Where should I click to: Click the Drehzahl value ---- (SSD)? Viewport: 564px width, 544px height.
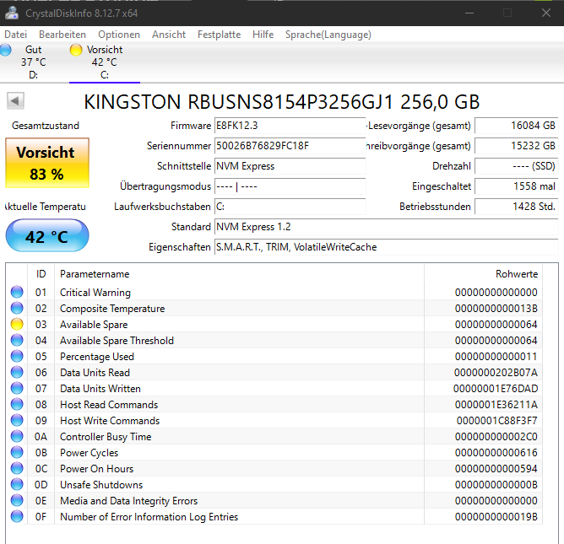point(516,166)
